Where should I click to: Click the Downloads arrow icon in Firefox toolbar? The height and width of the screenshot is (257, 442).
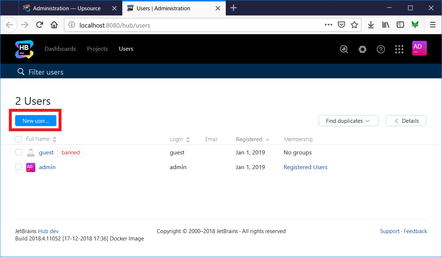pyautogui.click(x=371, y=25)
